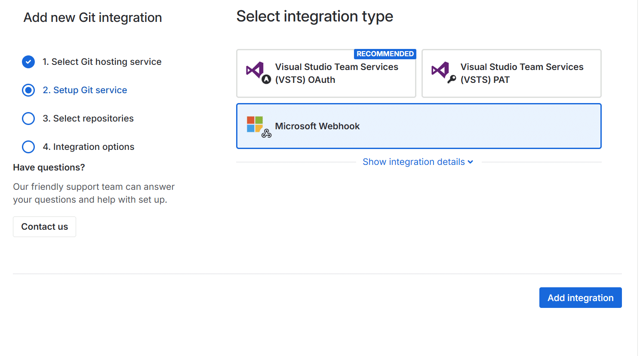Click the Add integration button
This screenshot has height=356, width=640.
point(580,298)
